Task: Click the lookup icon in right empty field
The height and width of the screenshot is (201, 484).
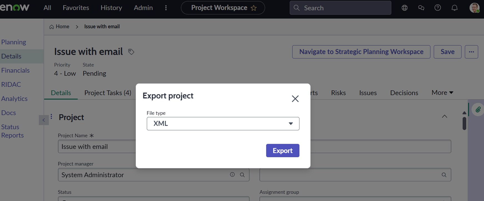Action: coord(444,175)
